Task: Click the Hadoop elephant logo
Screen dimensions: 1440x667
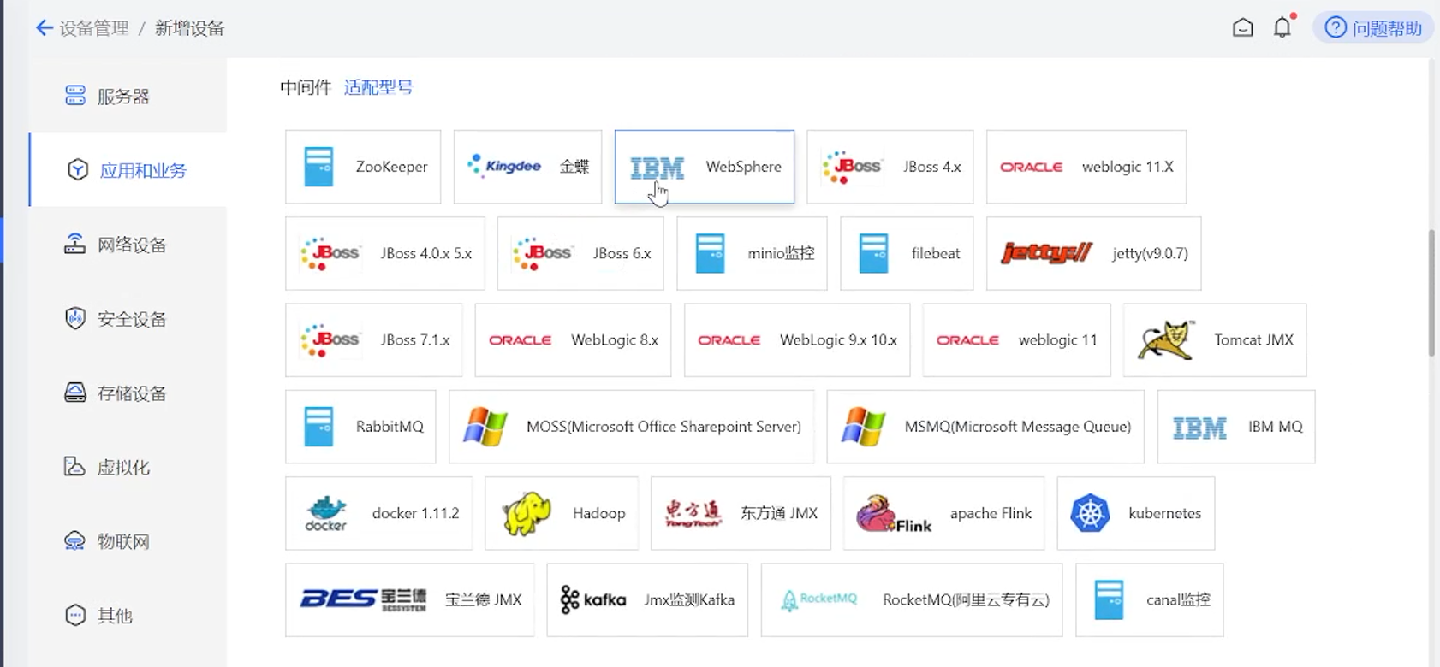Action: (527, 513)
